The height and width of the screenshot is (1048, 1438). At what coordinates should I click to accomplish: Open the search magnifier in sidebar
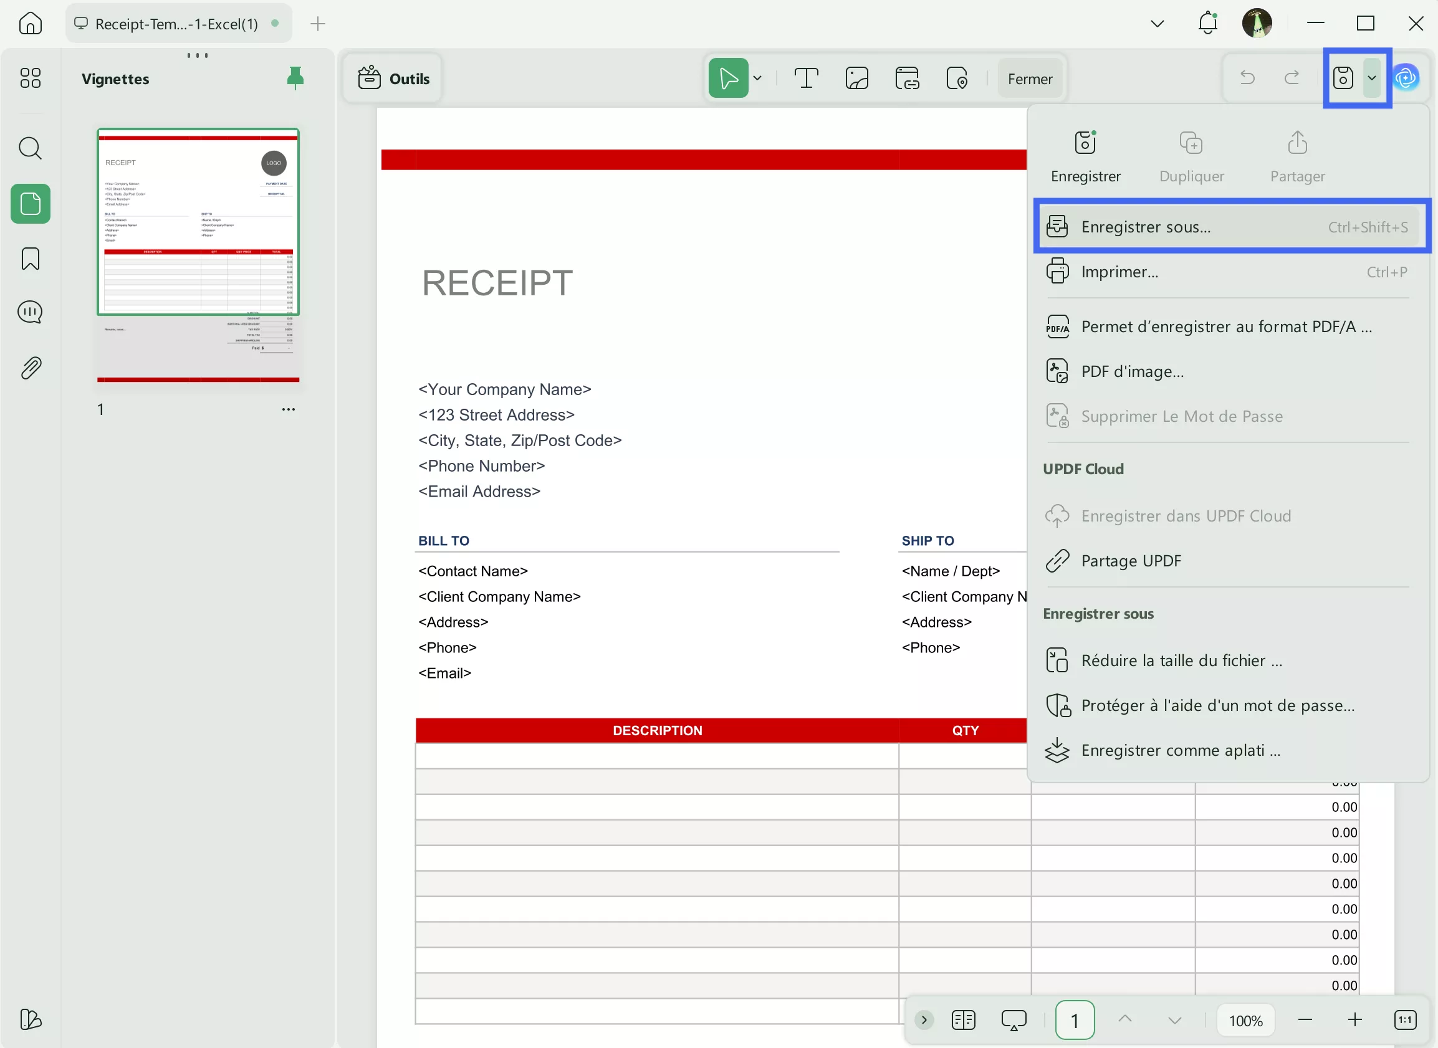tap(30, 148)
